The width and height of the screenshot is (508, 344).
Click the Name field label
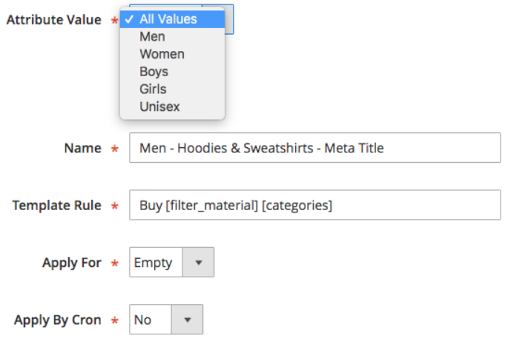[x=82, y=148]
